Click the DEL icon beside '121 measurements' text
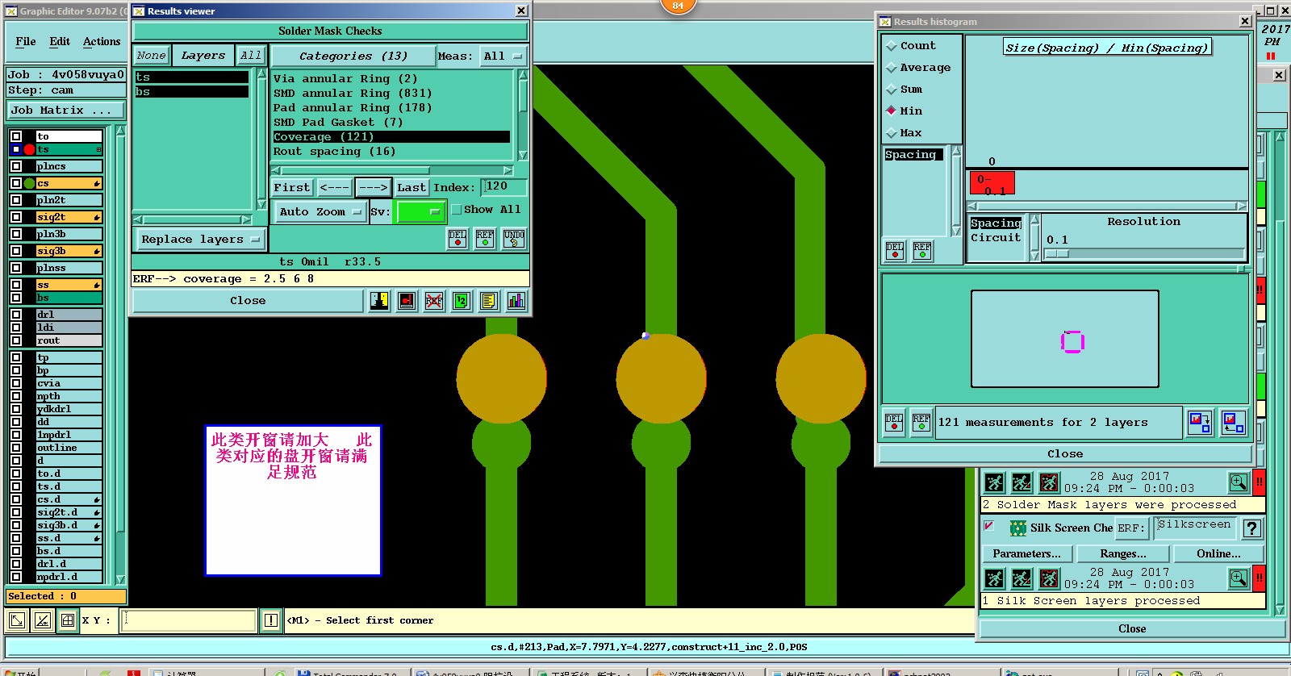The image size is (1291, 676). (894, 423)
